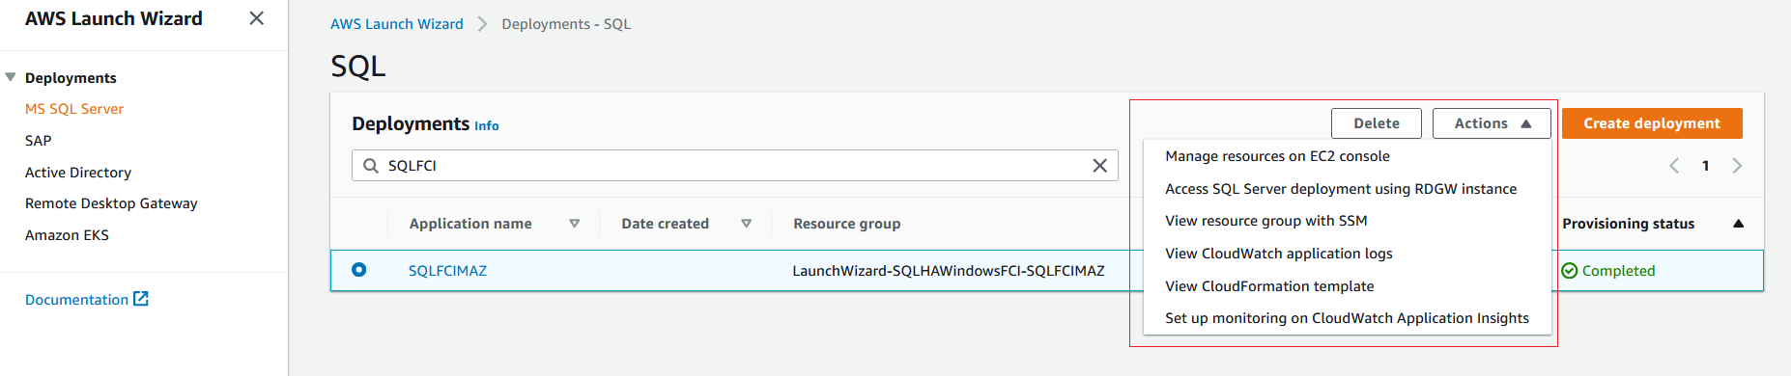Go to Active Directory deployments
The width and height of the screenshot is (1791, 376).
(78, 173)
